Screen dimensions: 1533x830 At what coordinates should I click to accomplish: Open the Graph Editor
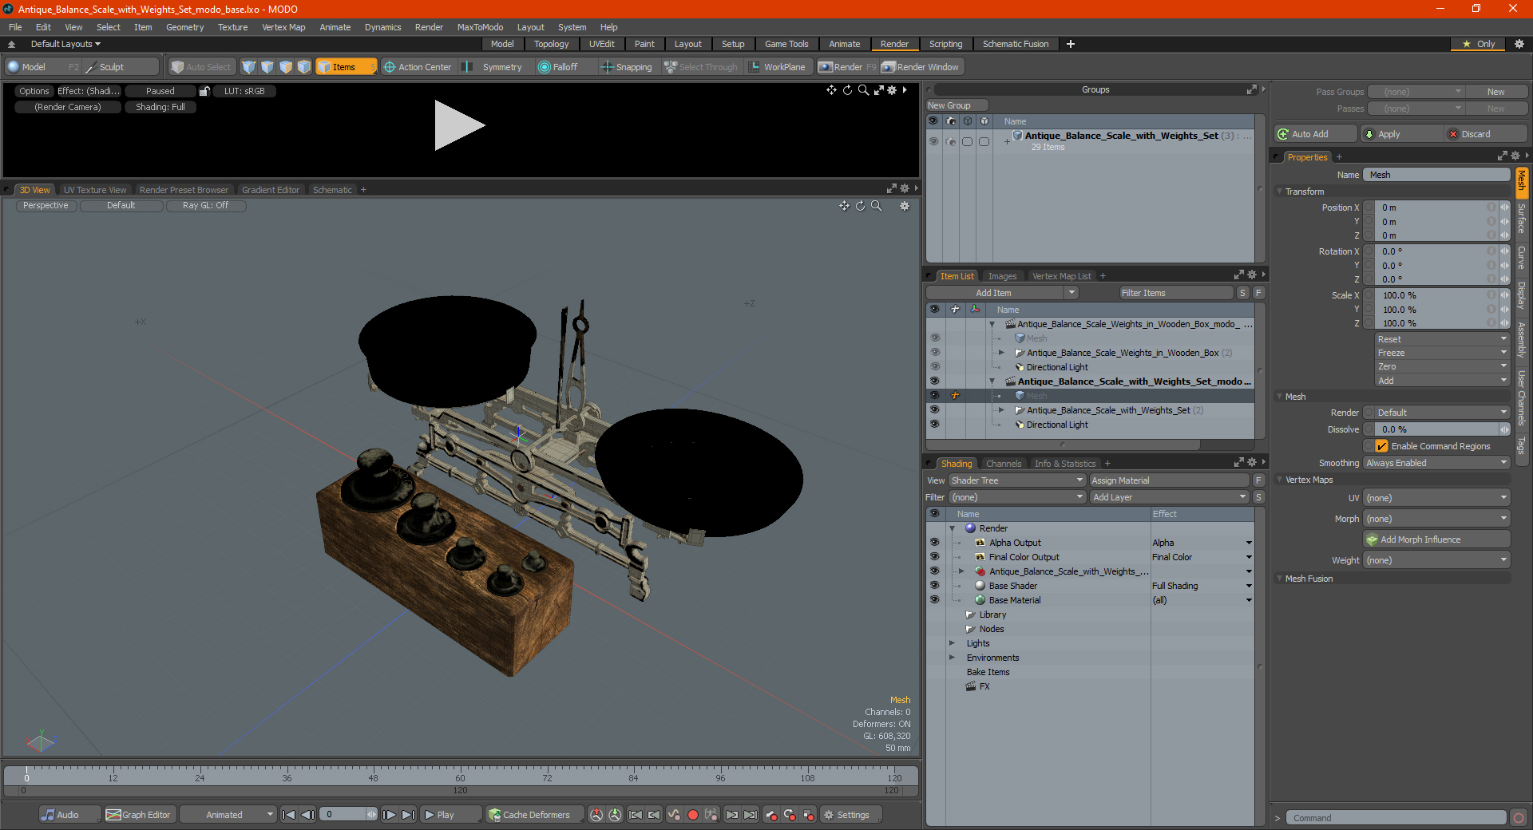138,815
